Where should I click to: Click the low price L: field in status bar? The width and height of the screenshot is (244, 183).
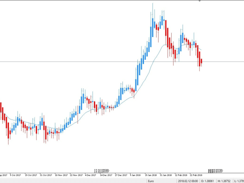pos(240,180)
